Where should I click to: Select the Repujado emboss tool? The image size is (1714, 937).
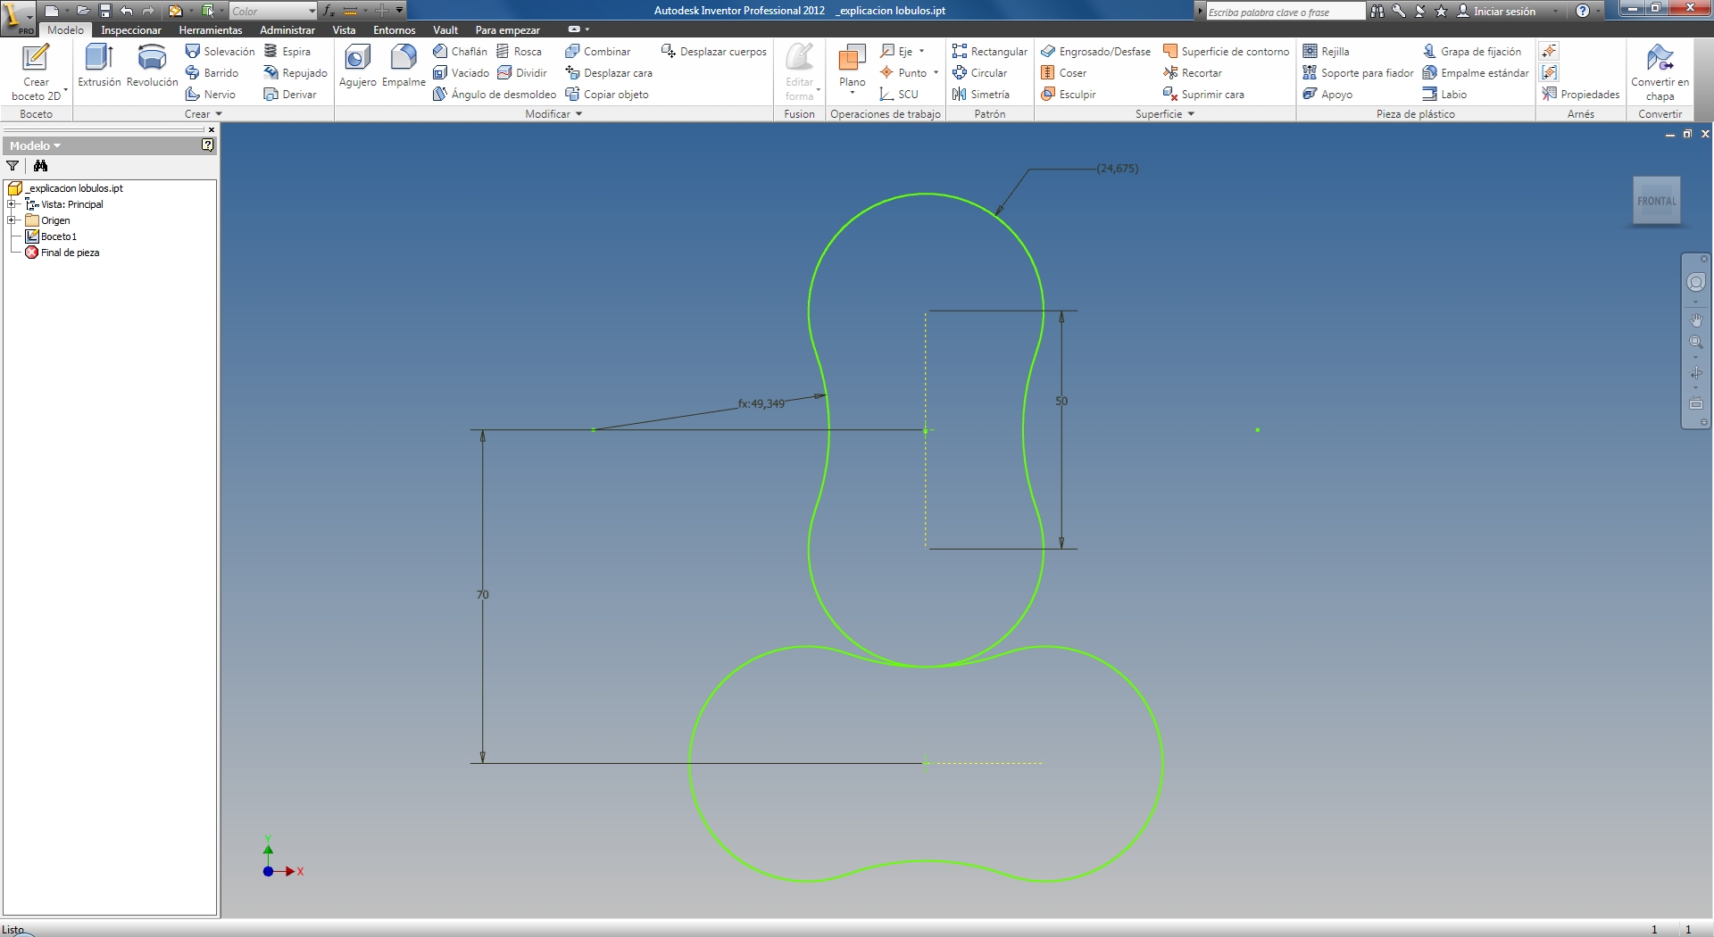point(295,72)
